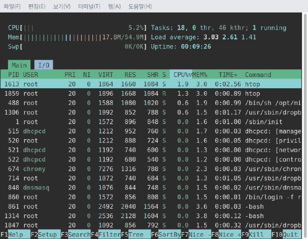Image resolution: width=308 pixels, height=239 pixels.
Task: Click the CPU% column sort header
Action: pyautogui.click(x=180, y=75)
